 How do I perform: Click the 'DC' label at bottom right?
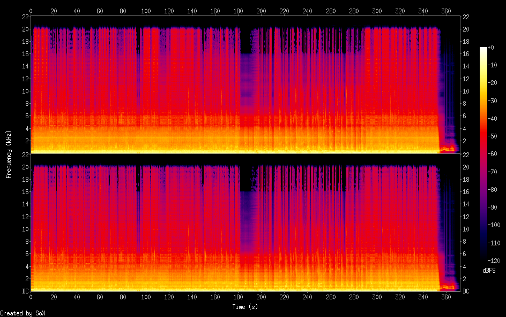(466, 291)
